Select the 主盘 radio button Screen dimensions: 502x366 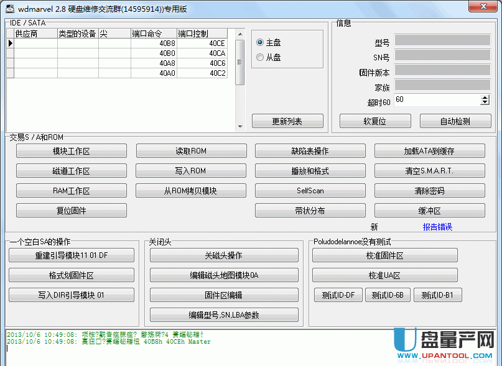260,43
